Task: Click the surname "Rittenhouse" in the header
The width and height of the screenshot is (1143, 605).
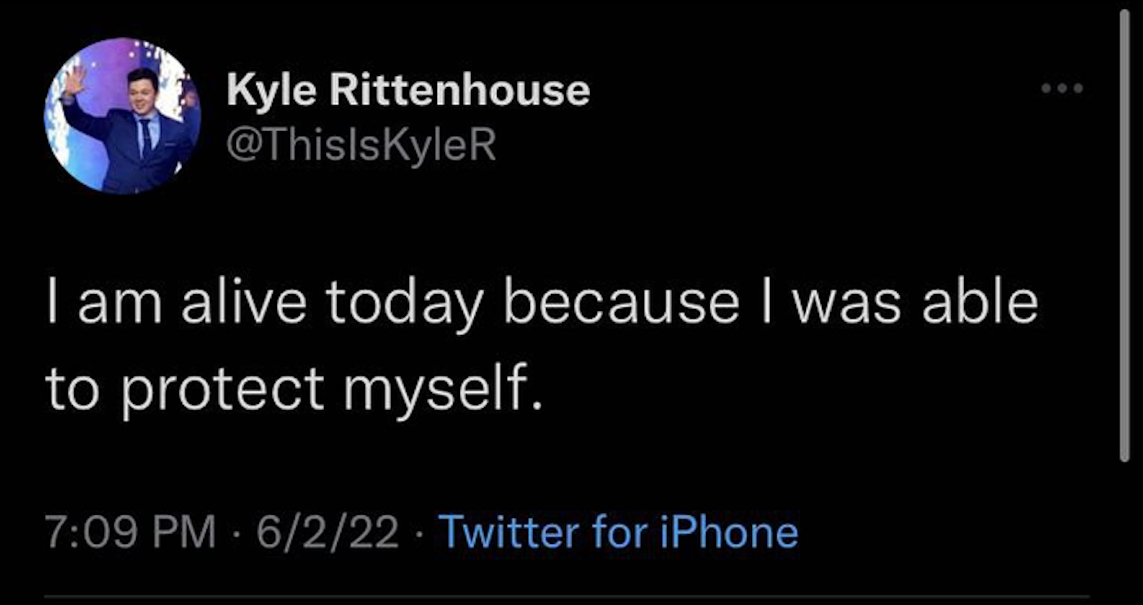Action: 460,90
